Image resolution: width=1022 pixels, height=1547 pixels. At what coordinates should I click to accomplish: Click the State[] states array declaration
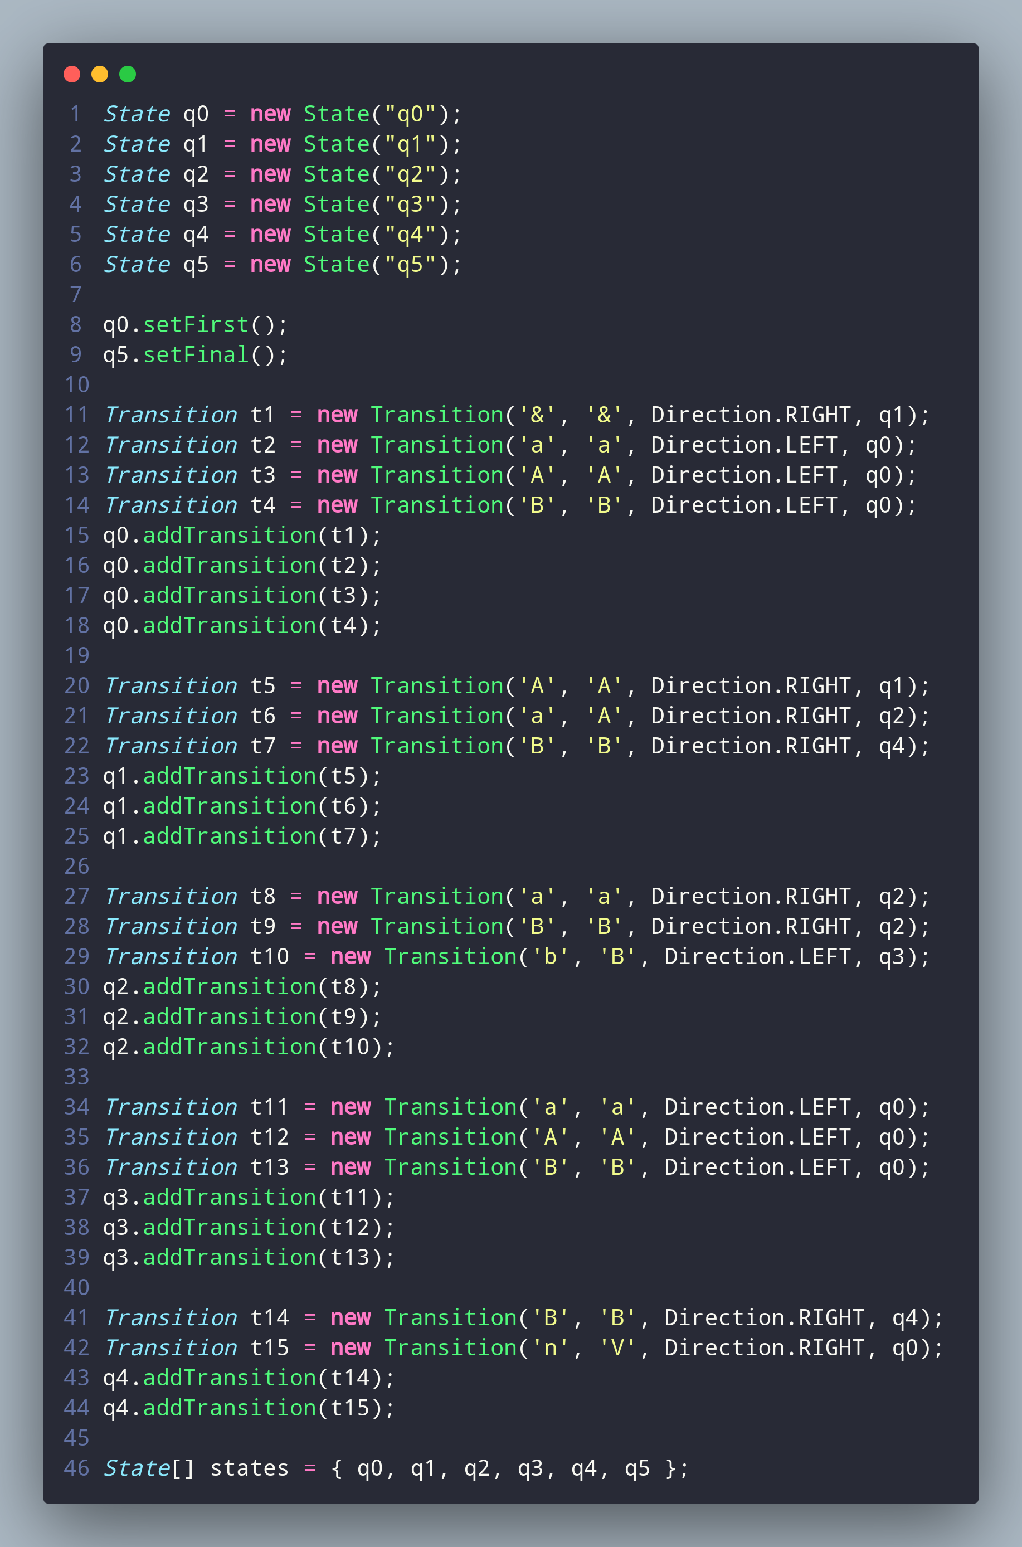(396, 1468)
